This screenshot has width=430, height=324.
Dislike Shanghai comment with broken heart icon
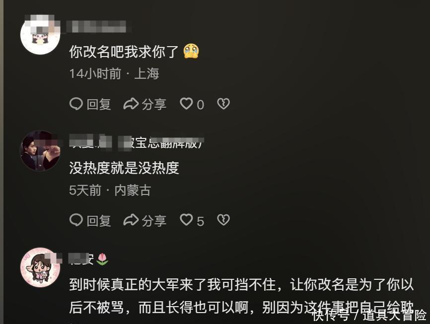click(223, 104)
